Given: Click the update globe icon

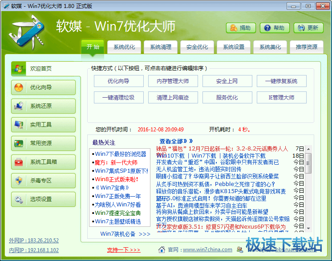Looking at the screenshot, I should (x=301, y=28).
